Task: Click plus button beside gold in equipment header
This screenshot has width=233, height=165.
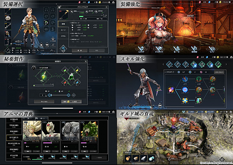Action: pos(109,2)
